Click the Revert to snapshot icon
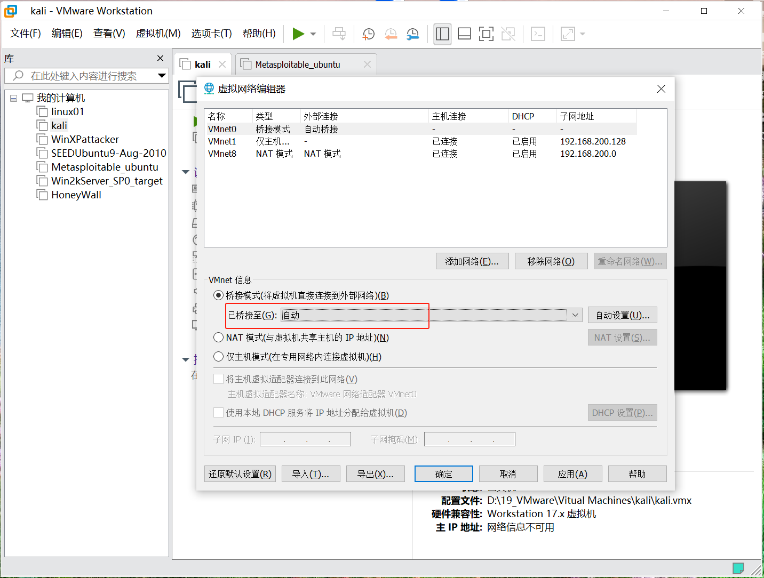Screen dimensions: 764x578 (x=391, y=34)
